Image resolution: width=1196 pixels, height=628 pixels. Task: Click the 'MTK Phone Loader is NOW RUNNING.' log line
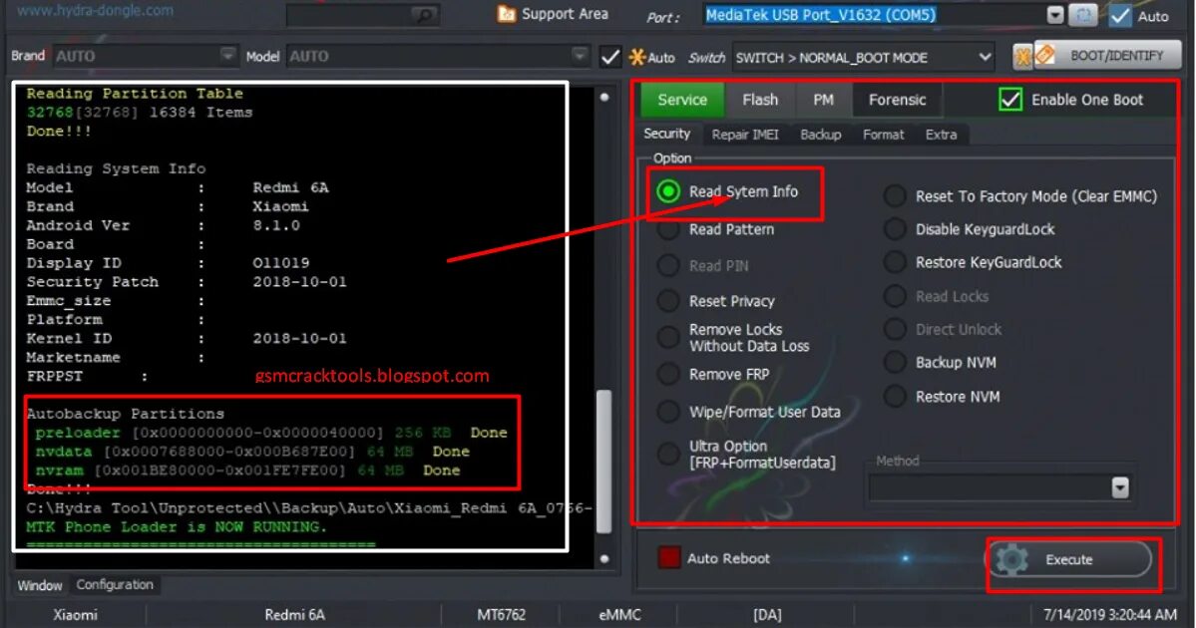pos(177,526)
